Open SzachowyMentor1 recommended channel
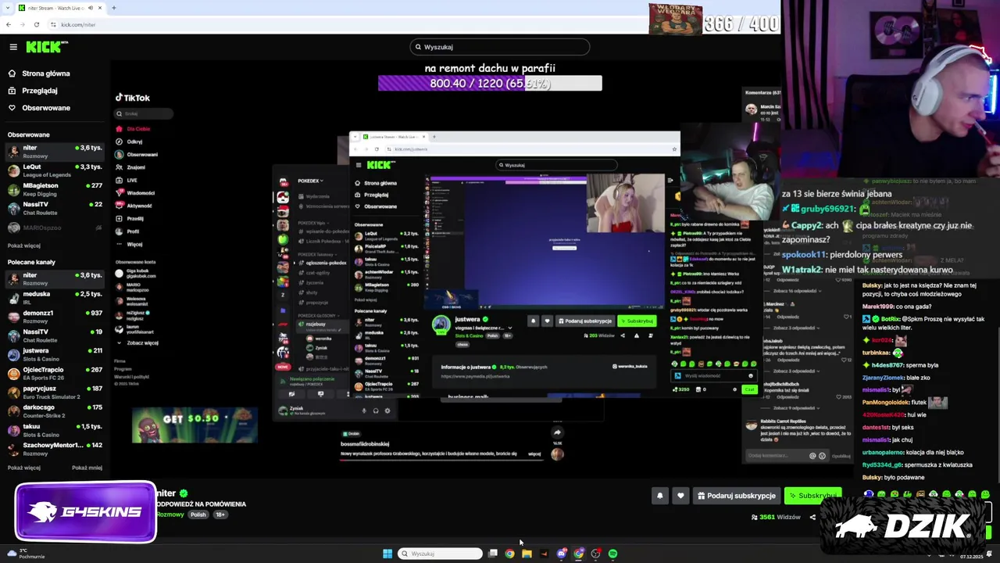 [55, 449]
